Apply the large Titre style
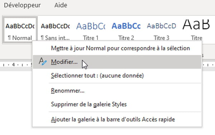Image resolution: width=215 pixels, height=135 pixels. pos(197,30)
